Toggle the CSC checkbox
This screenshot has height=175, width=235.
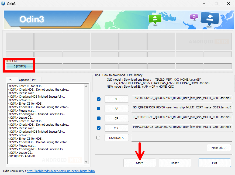(99, 128)
